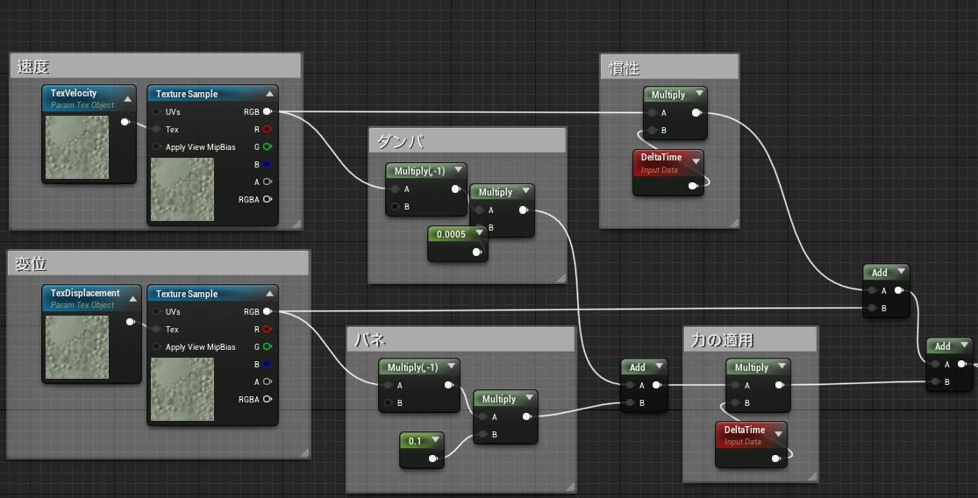Click the green G output pin of displacement Texture Sample
Image resolution: width=978 pixels, height=498 pixels.
tap(267, 346)
